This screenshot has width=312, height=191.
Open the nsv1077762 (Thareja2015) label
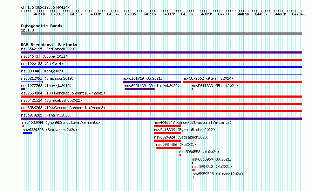46,86
